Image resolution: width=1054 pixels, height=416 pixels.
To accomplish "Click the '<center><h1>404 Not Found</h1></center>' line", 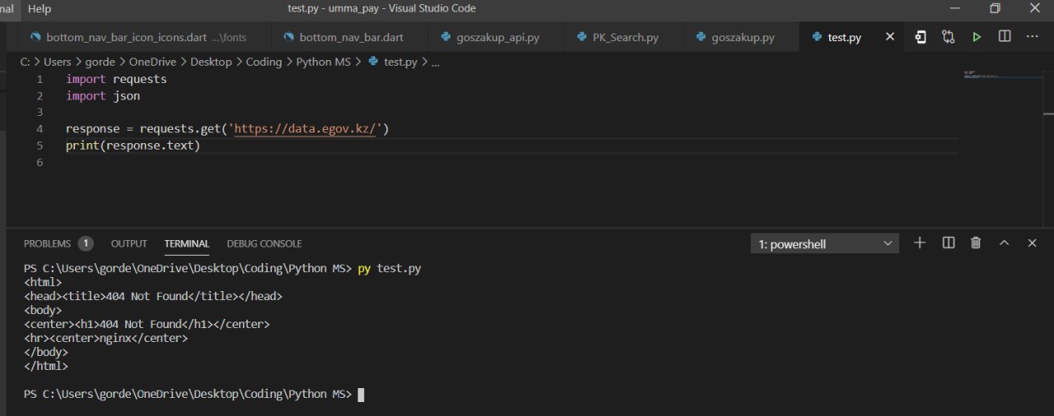I will point(147,324).
